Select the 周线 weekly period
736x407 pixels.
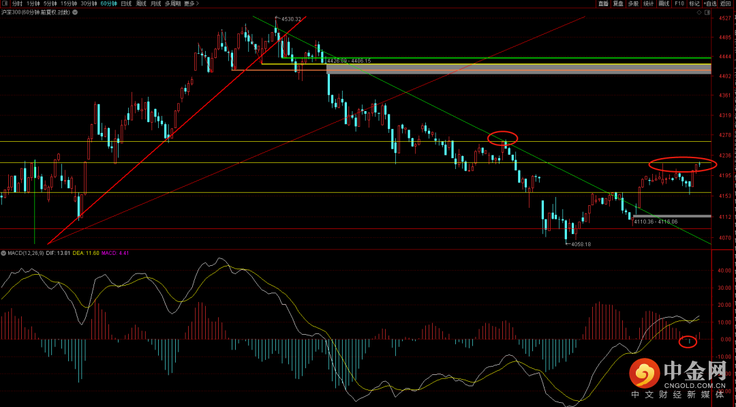click(x=141, y=3)
